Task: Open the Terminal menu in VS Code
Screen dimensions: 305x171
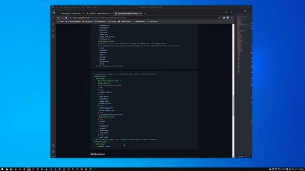Action: [x=89, y=7]
